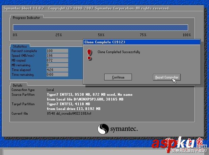Click the Continue button
This screenshot has height=155, width=209.
click(118, 77)
